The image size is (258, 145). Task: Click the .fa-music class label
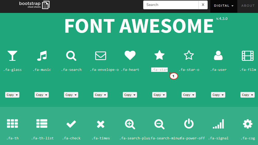[x=42, y=70]
